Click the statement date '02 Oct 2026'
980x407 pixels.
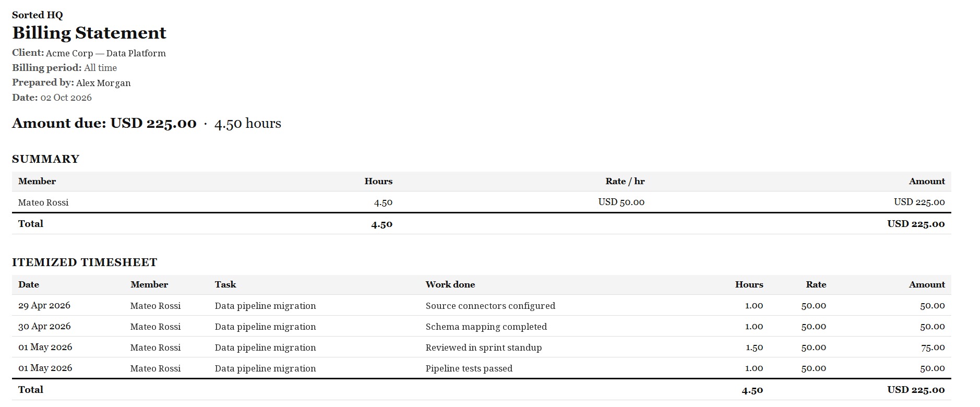[x=66, y=98]
